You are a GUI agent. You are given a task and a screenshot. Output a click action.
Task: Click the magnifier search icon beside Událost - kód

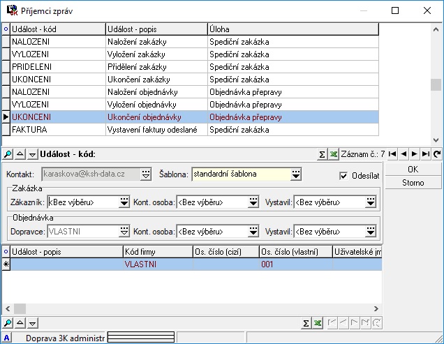(x=8, y=154)
